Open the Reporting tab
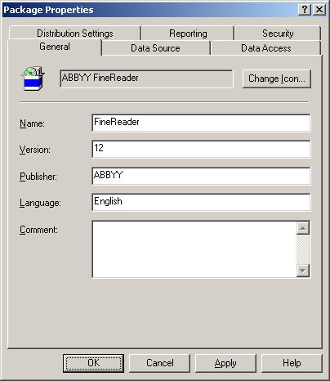 click(x=188, y=34)
